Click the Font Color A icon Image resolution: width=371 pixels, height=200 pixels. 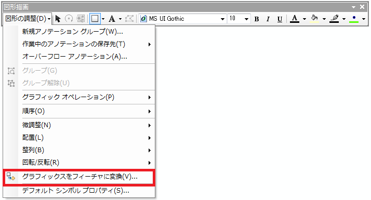295,19
